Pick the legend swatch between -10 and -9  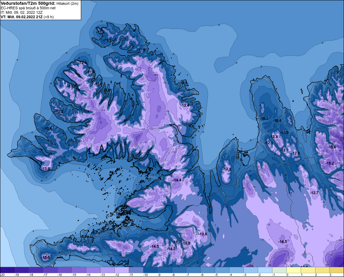(151, 270)
